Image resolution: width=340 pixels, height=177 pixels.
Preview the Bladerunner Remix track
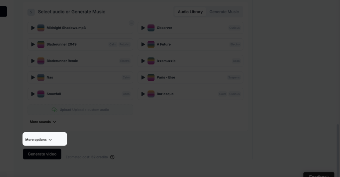(33, 61)
